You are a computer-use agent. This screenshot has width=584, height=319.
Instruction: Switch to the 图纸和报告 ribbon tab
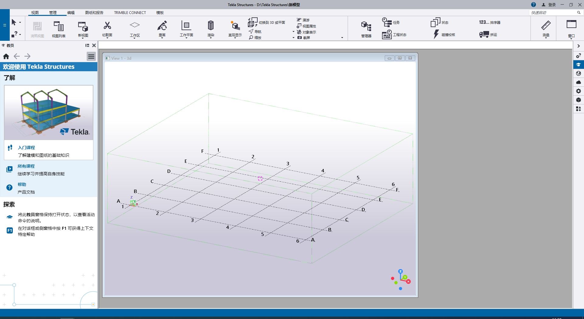pyautogui.click(x=94, y=12)
